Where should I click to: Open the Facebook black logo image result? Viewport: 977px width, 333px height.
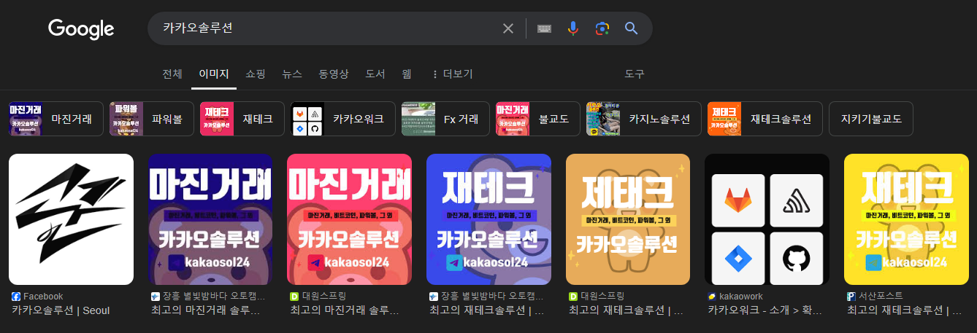tap(71, 219)
